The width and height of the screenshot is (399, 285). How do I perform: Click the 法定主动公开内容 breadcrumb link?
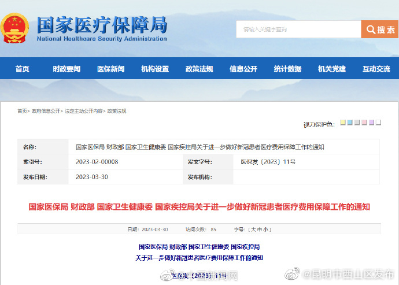[84, 111]
